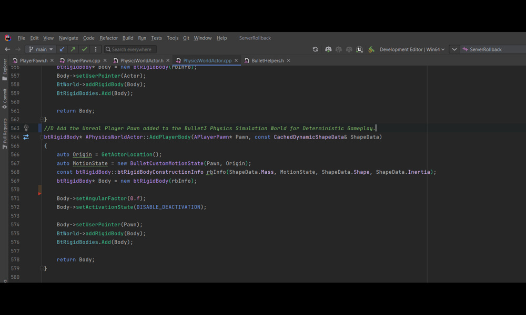Click the build hammer icon

(371, 49)
